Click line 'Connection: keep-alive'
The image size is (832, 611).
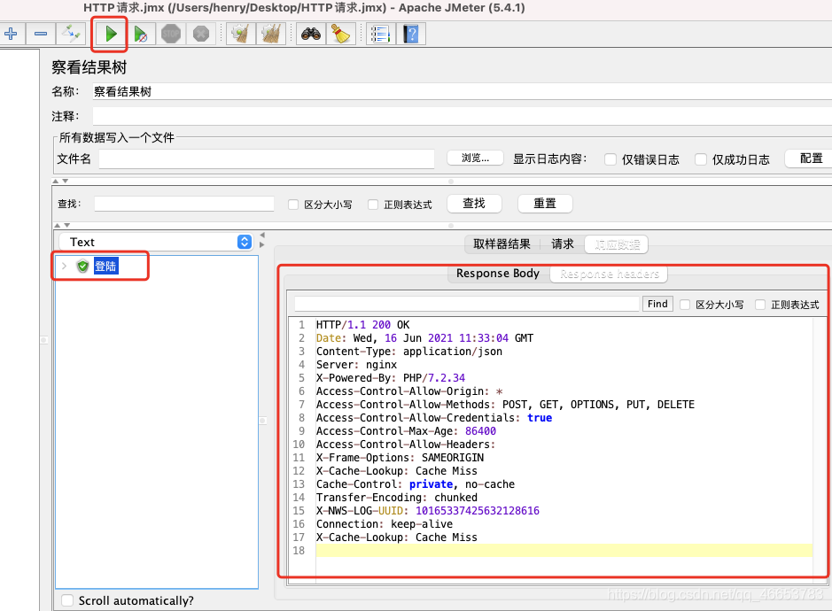tap(385, 523)
